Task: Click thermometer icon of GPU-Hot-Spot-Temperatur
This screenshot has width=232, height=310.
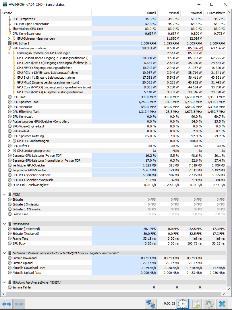Action: pyautogui.click(x=9, y=24)
